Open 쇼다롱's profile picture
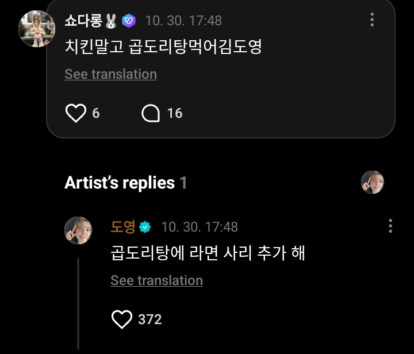This screenshot has height=354, width=414. (37, 29)
